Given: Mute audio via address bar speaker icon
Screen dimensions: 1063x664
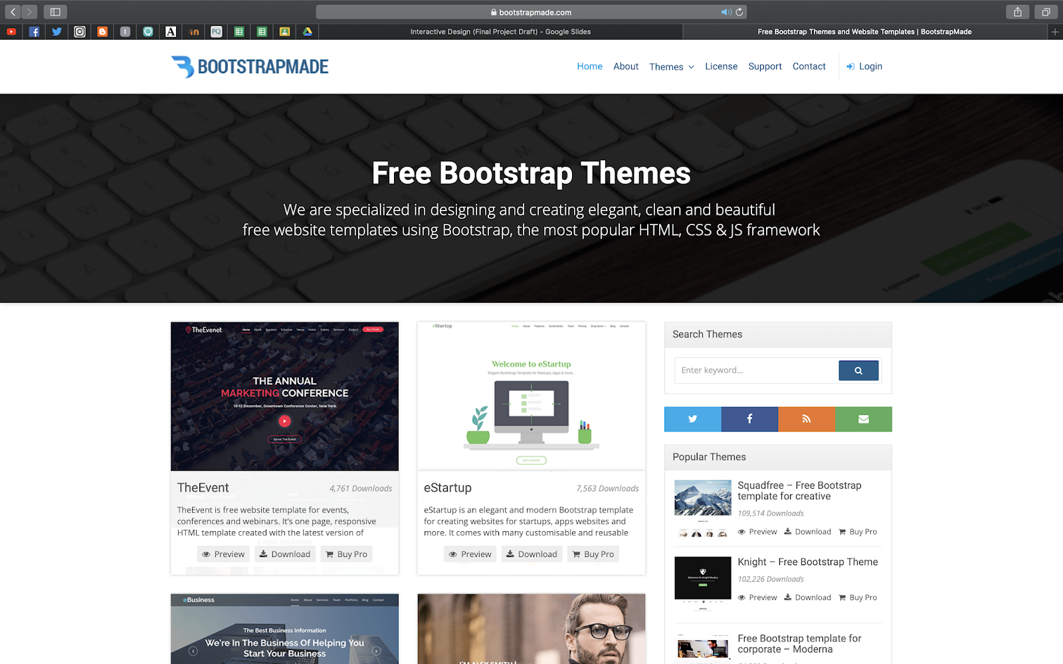Looking at the screenshot, I should pyautogui.click(x=726, y=12).
